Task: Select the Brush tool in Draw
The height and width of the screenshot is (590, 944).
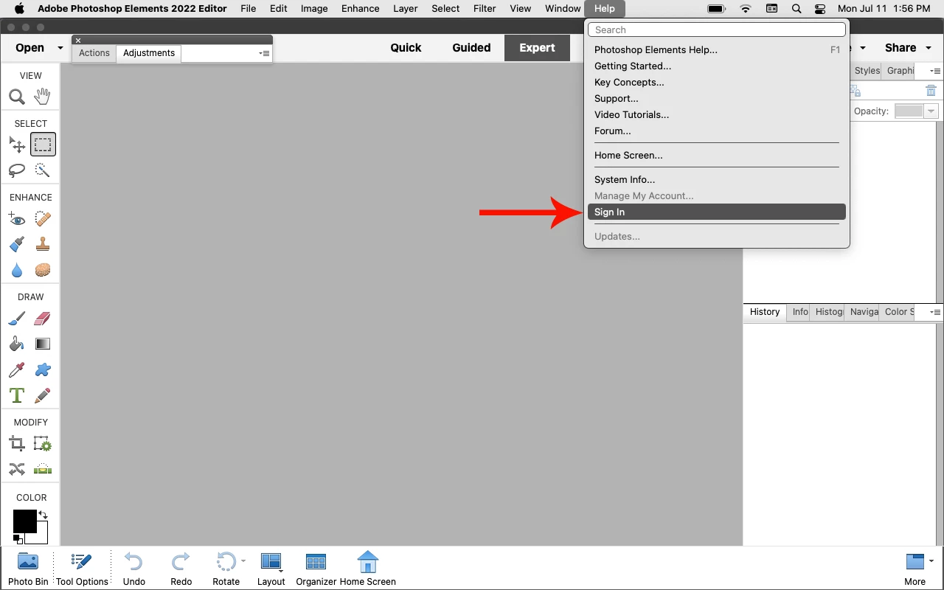Action: [x=17, y=319]
